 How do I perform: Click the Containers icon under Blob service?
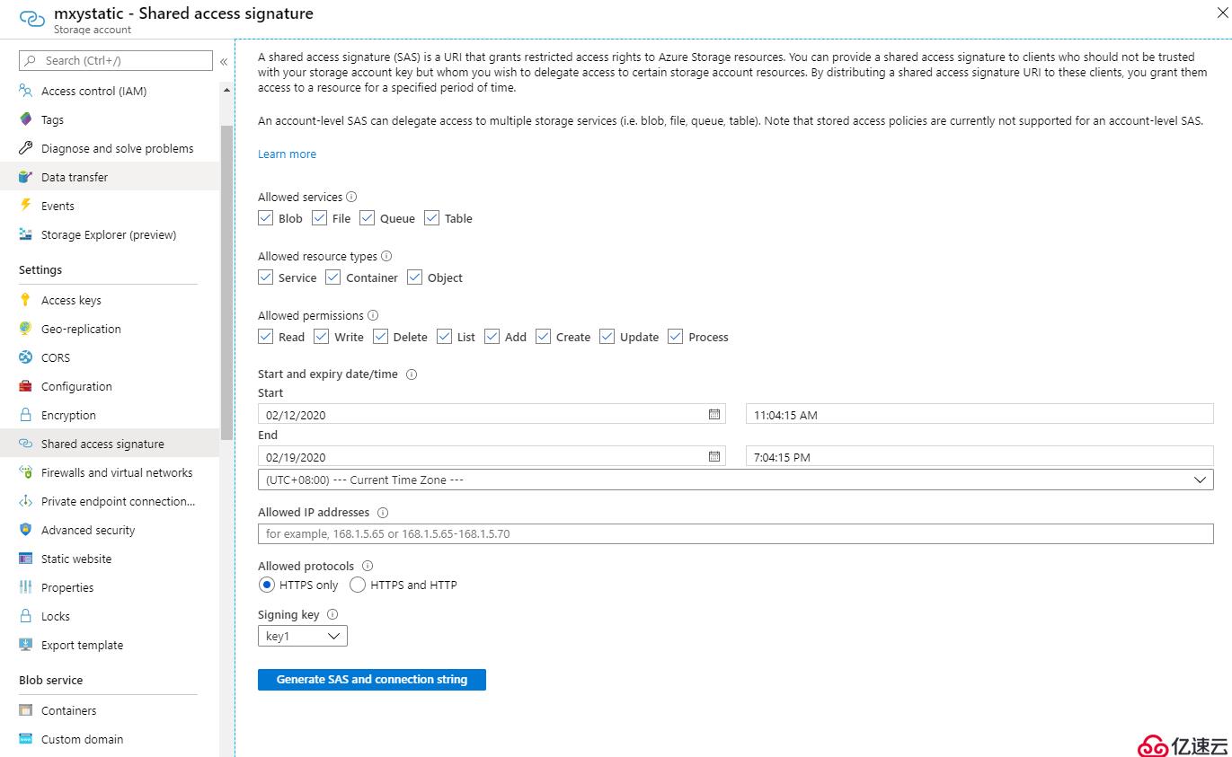coord(26,710)
